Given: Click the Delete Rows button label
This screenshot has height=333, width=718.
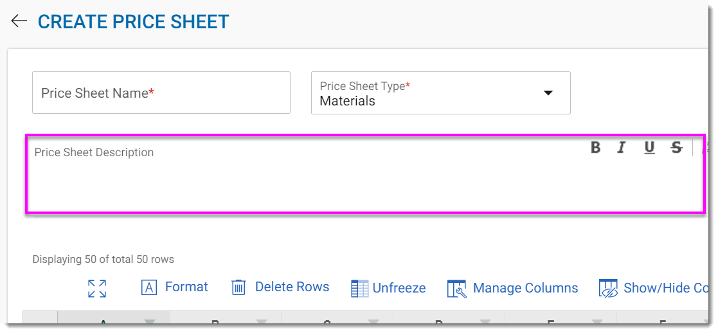Looking at the screenshot, I should point(292,287).
